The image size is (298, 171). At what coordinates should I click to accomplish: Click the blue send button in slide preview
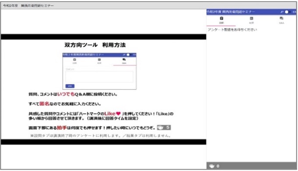click(70, 86)
